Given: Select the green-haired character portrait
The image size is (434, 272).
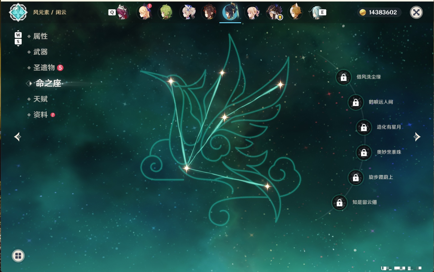Looking at the screenshot, I should 165,12.
